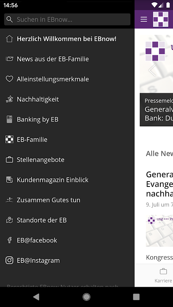Tap the Android home circle button

pos(86,297)
